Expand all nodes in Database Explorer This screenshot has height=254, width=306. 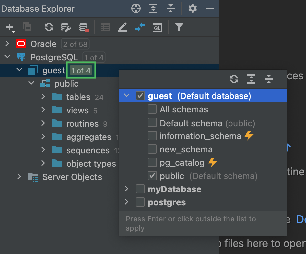[153, 8]
